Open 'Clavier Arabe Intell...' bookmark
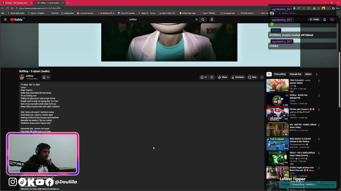The height and width of the screenshot is (191, 341). point(16,13)
